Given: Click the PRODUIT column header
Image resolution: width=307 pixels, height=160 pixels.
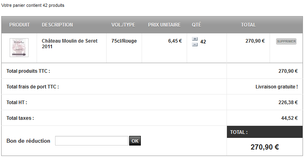Looking at the screenshot, I should coord(20,25).
